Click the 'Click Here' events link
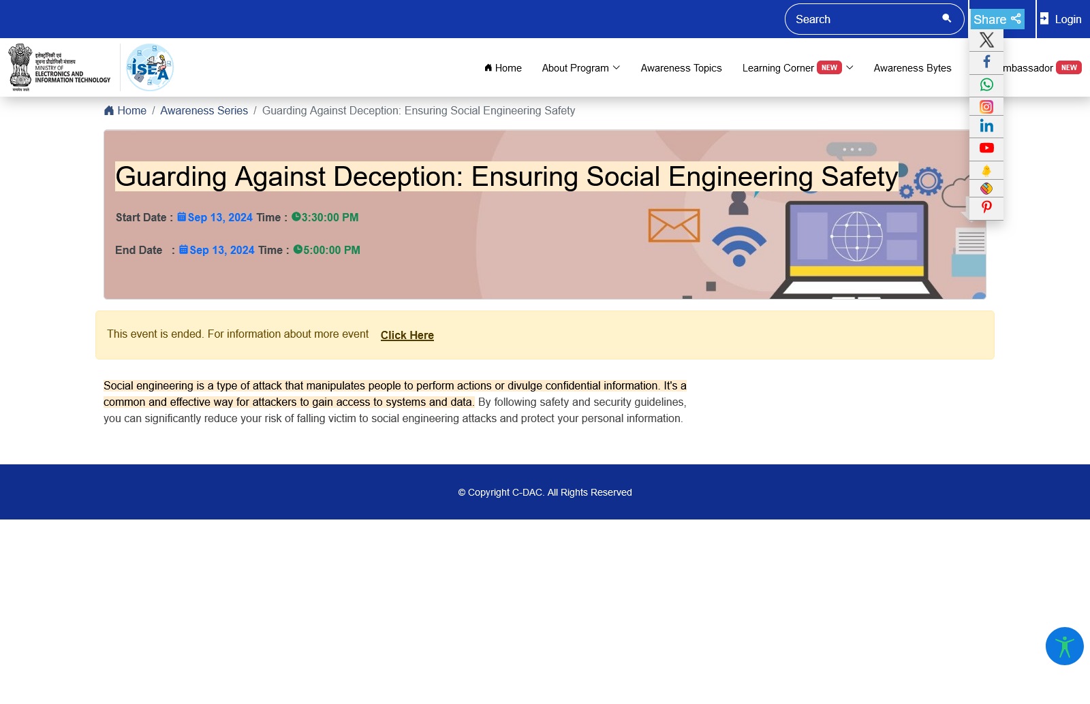 click(407, 335)
